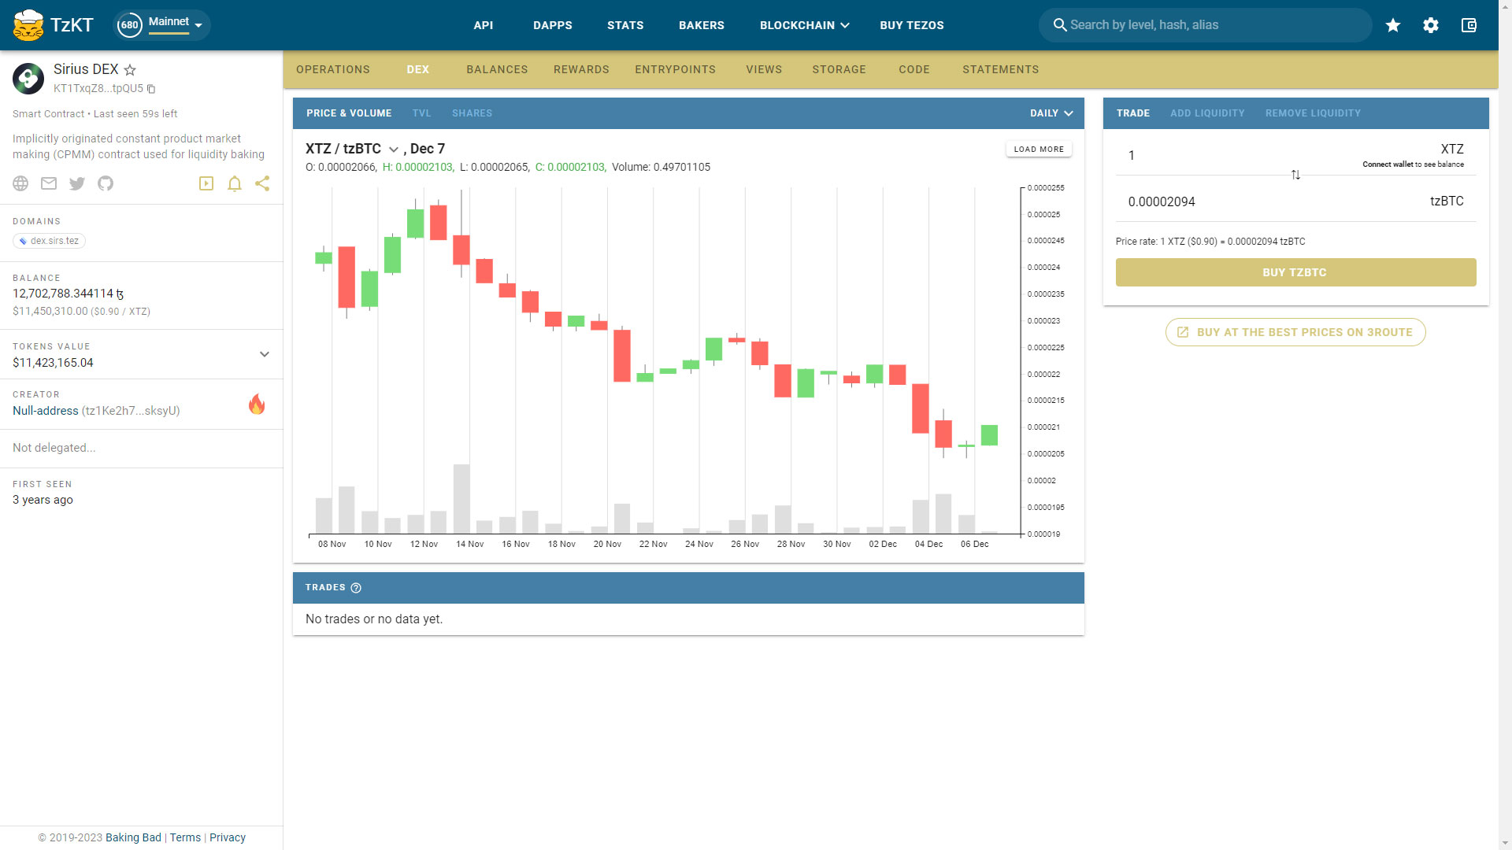Click the email contact icon

49,183
